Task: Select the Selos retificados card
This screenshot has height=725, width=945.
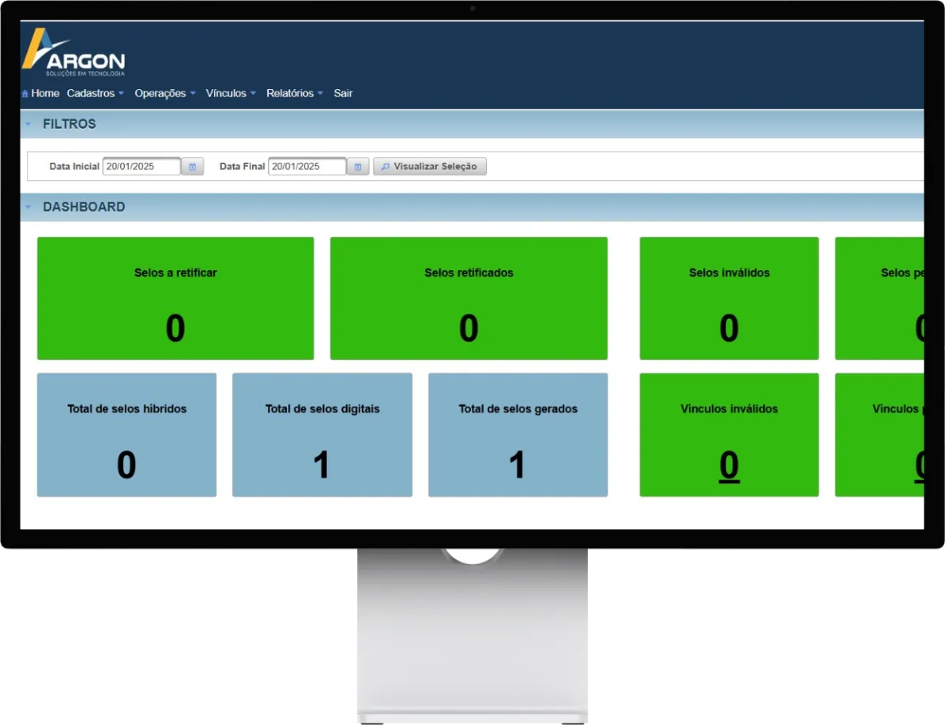Action: (x=469, y=299)
